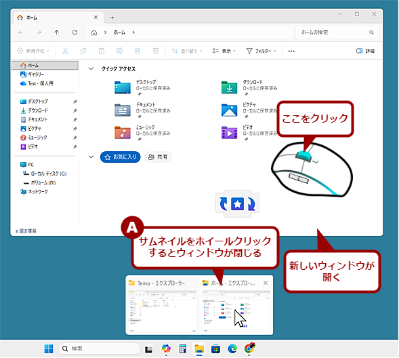Select PC in the navigation pane

click(27, 165)
